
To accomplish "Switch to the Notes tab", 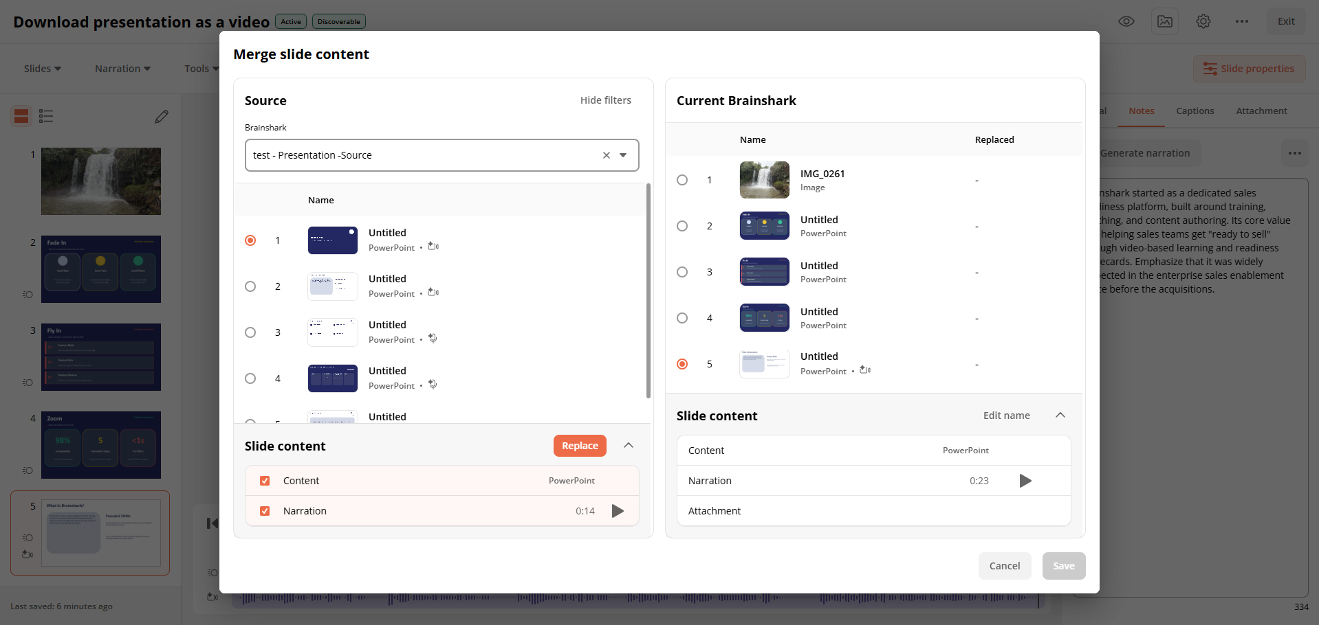I will pyautogui.click(x=1142, y=111).
